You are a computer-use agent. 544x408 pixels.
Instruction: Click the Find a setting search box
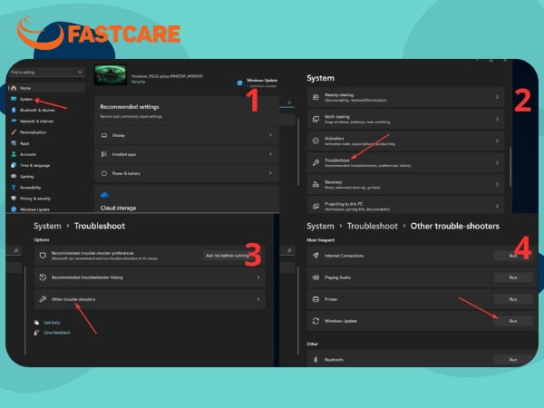(46, 73)
